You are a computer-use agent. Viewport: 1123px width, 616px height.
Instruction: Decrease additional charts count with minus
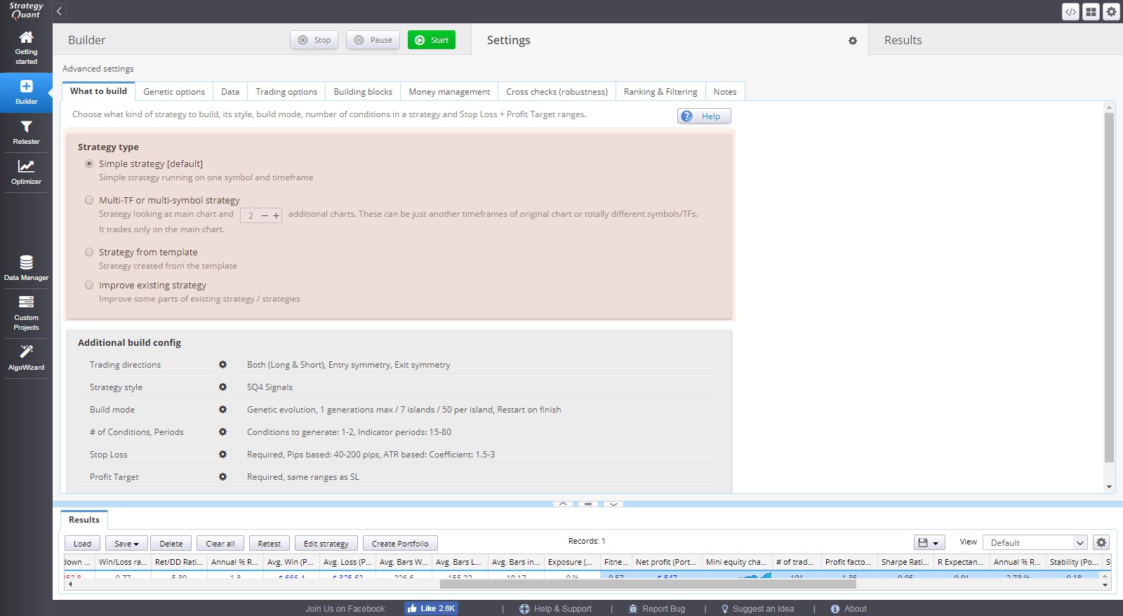[265, 216]
